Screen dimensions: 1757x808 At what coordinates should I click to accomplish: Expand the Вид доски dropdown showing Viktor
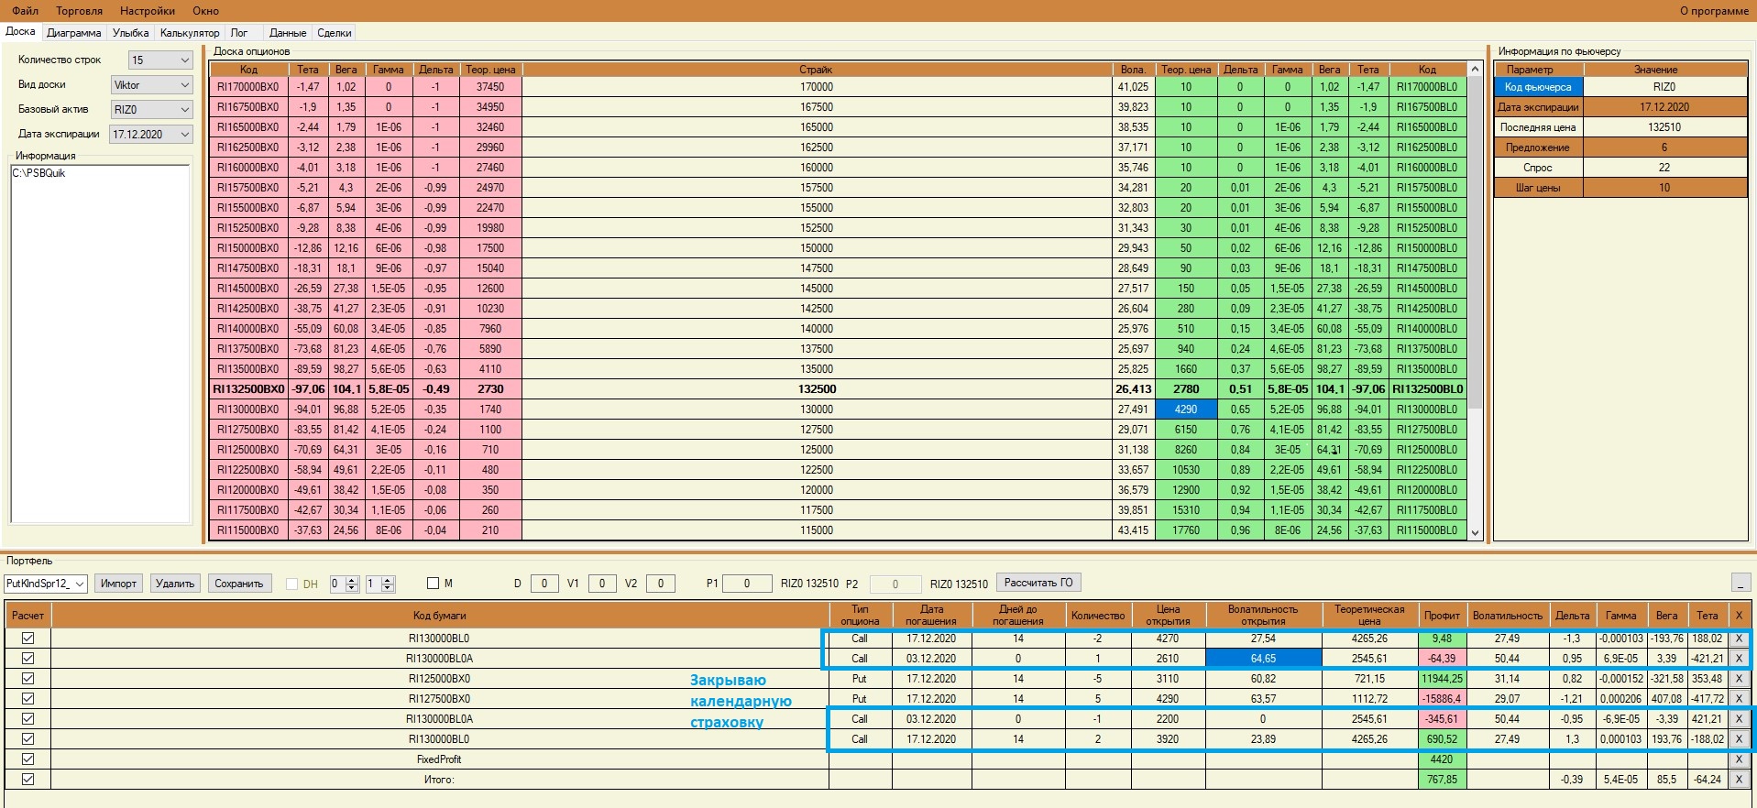click(151, 85)
